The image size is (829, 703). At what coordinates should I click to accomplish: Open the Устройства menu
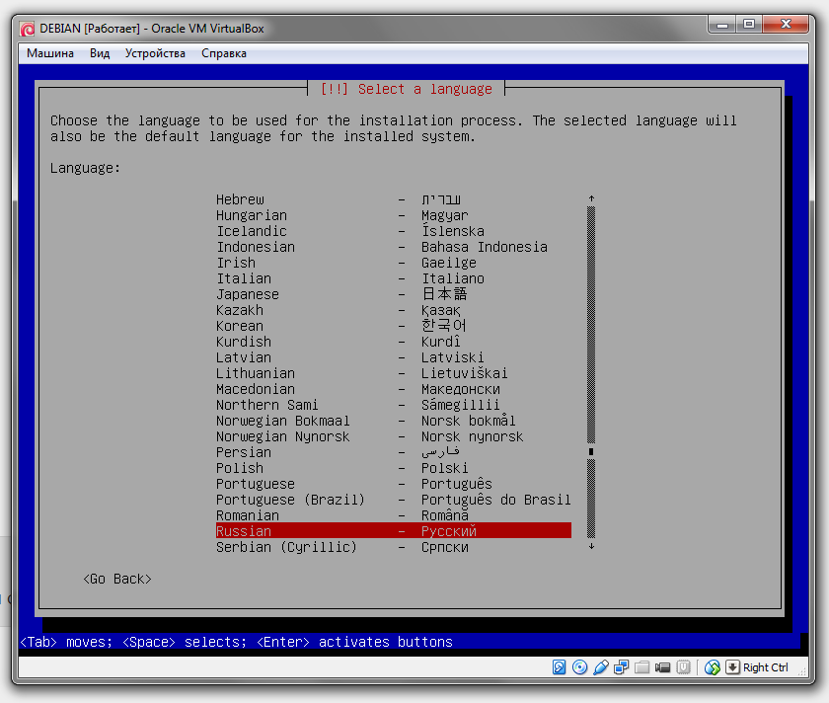tap(155, 53)
